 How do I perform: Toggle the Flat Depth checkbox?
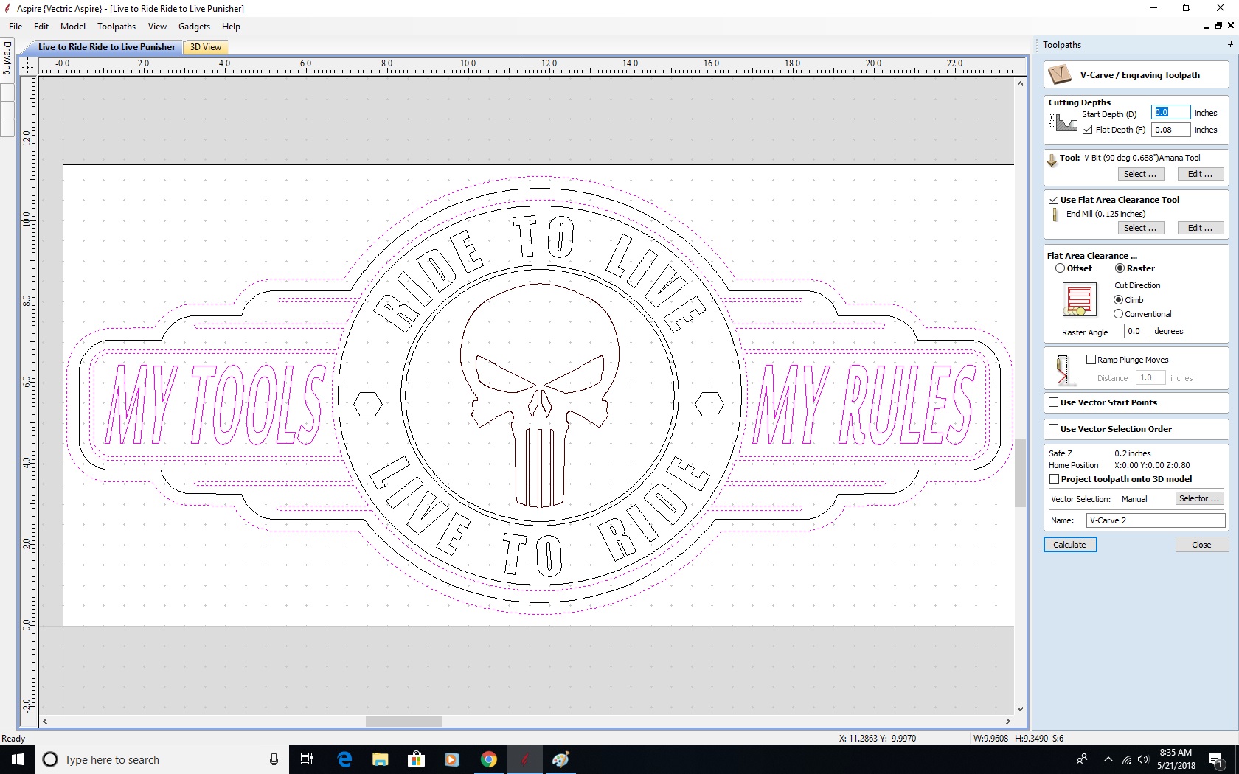pos(1087,130)
